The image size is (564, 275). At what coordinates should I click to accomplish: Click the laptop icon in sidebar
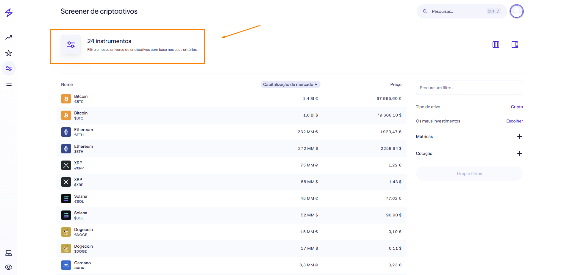9,253
